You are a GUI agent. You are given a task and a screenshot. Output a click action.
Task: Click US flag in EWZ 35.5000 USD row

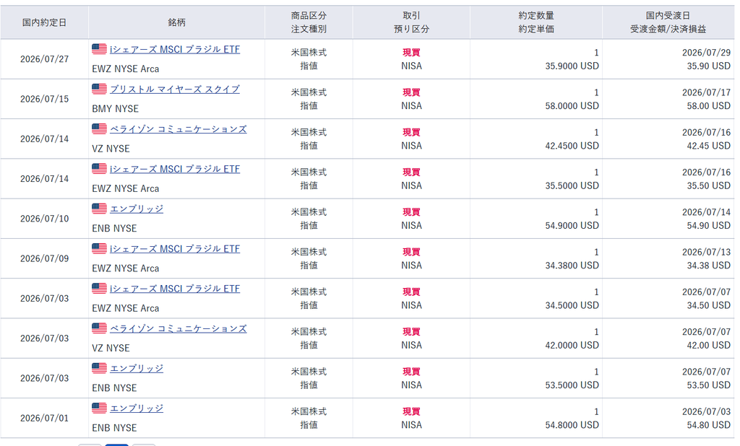pyautogui.click(x=99, y=168)
